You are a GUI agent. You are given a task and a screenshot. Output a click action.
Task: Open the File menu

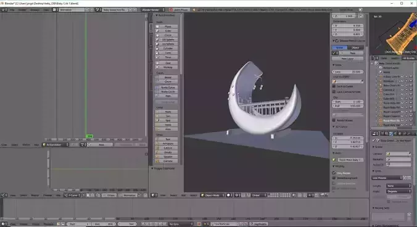pos(12,10)
